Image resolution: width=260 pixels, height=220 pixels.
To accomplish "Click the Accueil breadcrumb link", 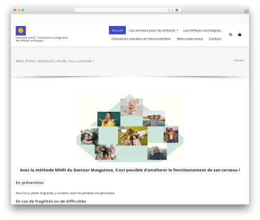I will click(x=239, y=60).
